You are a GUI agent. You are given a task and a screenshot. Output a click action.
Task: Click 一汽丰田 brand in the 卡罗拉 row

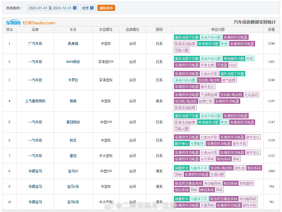tap(35, 80)
